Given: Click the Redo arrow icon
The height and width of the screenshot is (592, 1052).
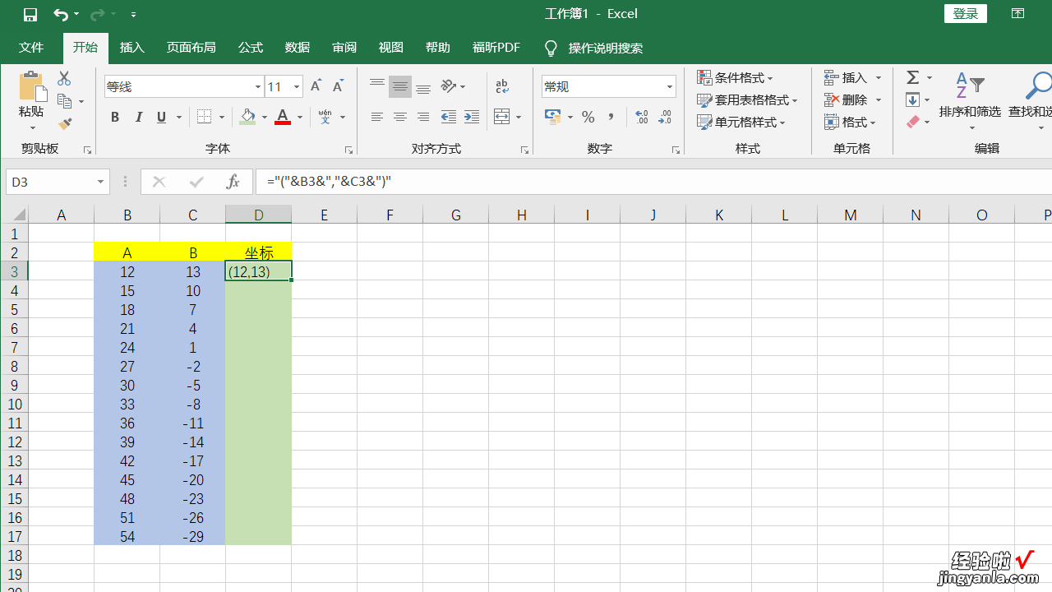Looking at the screenshot, I should point(96,14).
